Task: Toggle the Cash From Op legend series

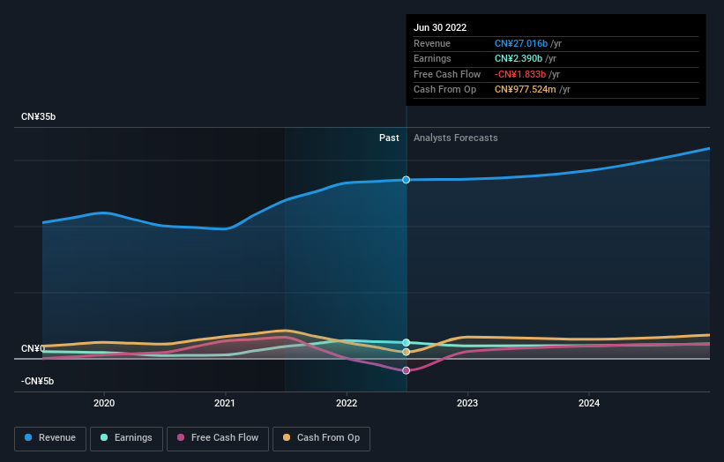Action: 321,438
